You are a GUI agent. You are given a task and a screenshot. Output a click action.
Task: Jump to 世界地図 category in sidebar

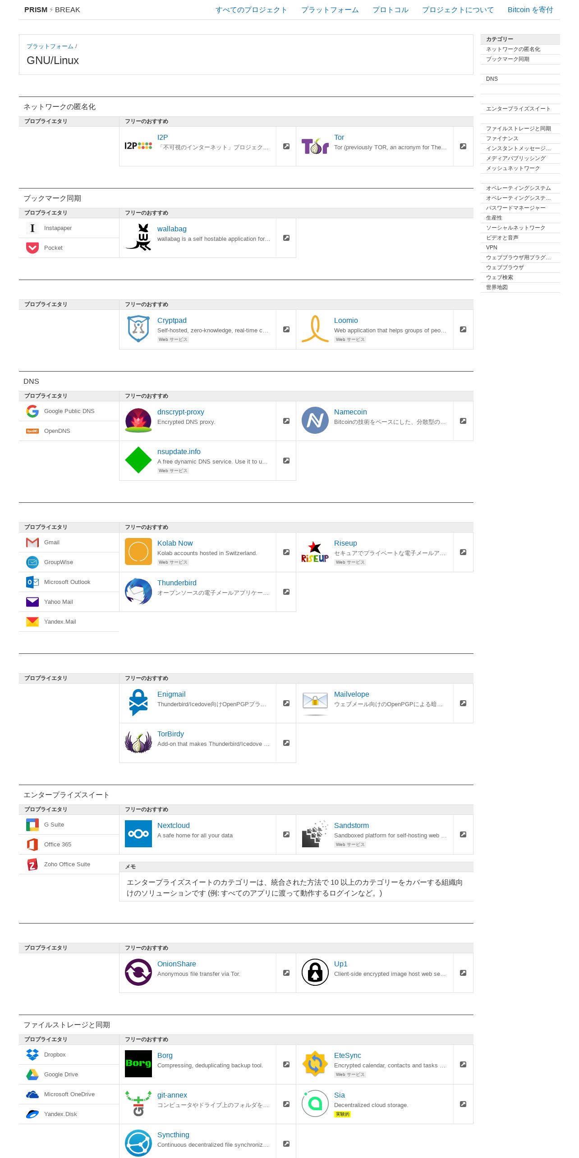tap(520, 287)
